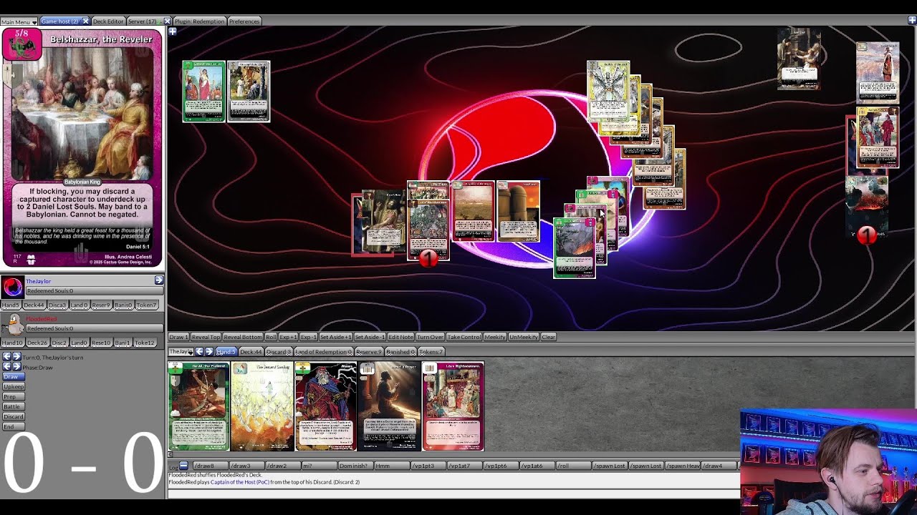
Task: Select the Tokens:7 zone tab
Action: point(431,352)
